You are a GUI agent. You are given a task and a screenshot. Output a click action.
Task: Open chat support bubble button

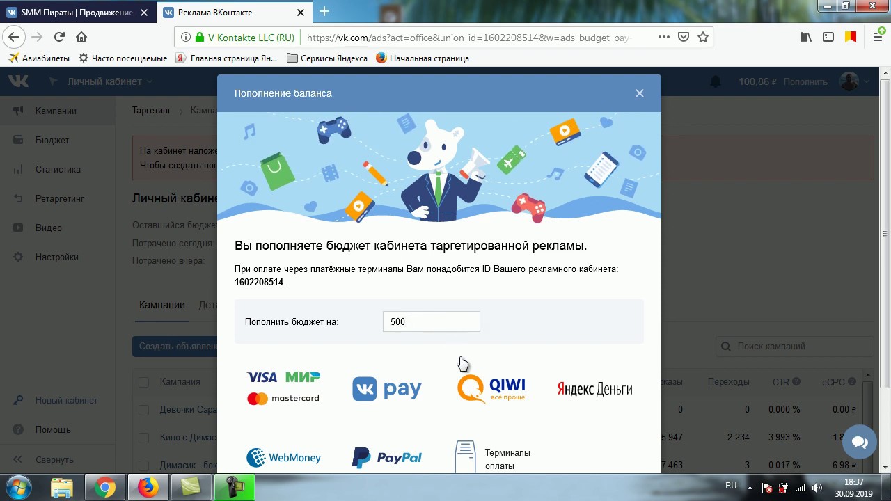tap(860, 443)
